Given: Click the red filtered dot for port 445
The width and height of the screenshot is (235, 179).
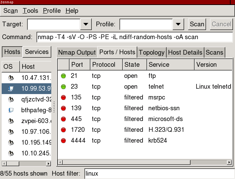Looking at the screenshot, I should tap(63, 119).
